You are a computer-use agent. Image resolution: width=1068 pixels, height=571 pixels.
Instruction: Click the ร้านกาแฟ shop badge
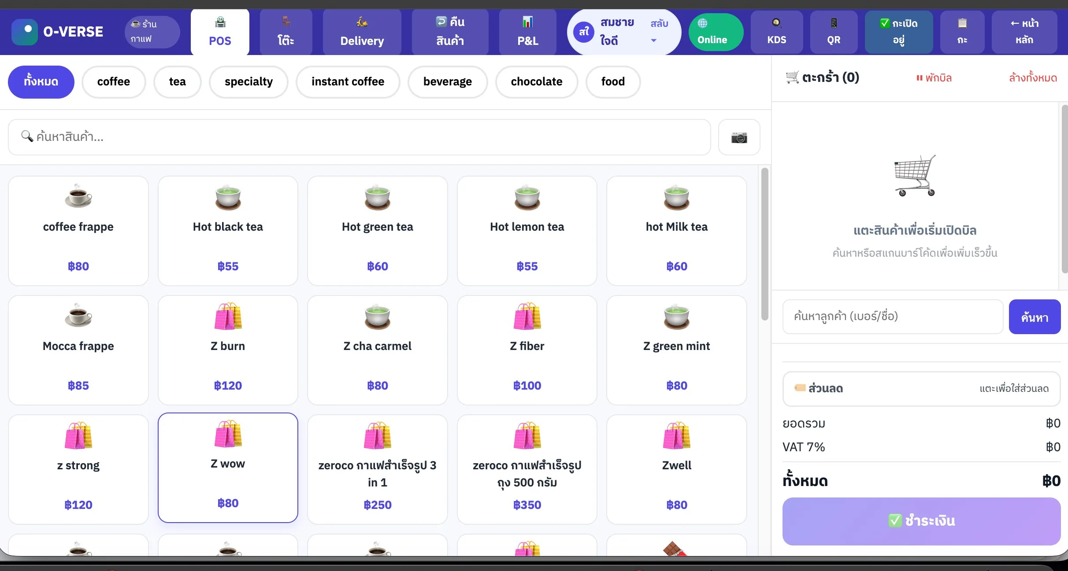152,32
